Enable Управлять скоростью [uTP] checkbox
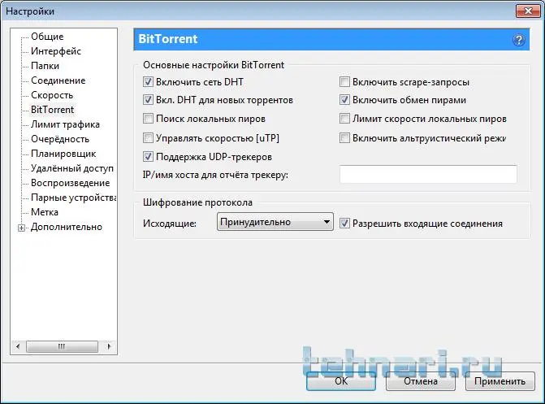 pyautogui.click(x=148, y=138)
